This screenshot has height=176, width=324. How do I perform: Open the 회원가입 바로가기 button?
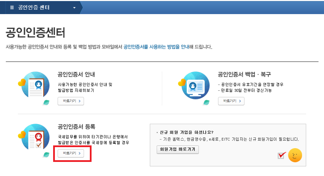click(x=177, y=150)
